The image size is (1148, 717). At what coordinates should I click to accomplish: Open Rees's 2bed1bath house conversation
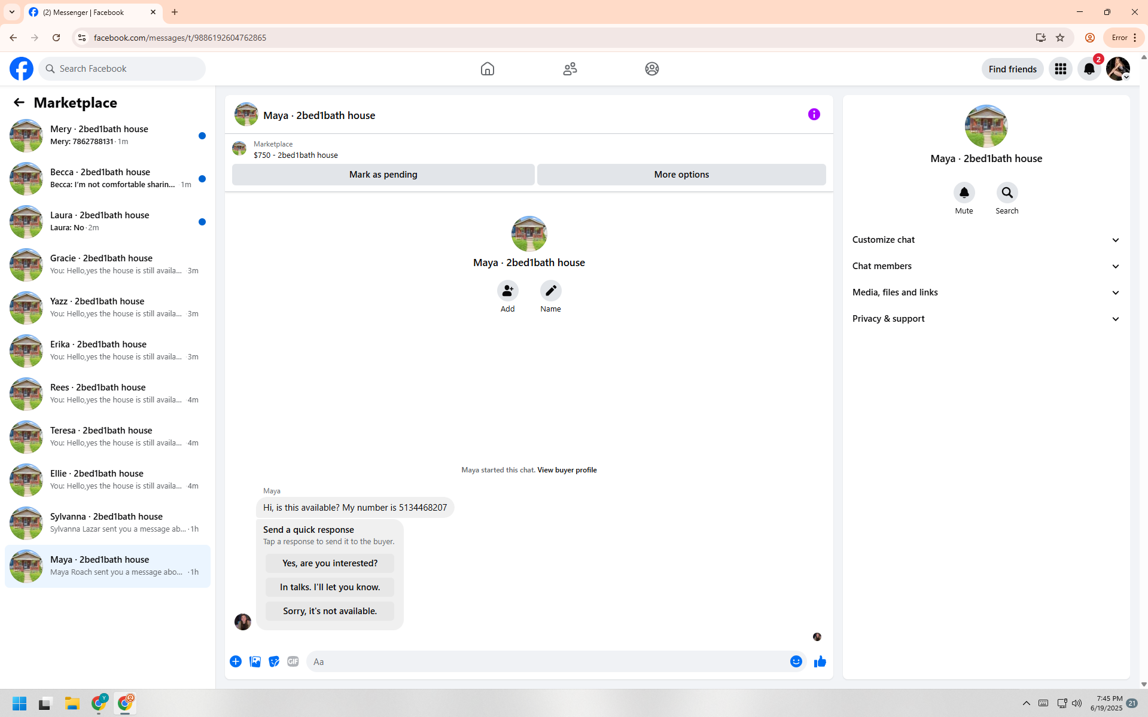point(108,394)
